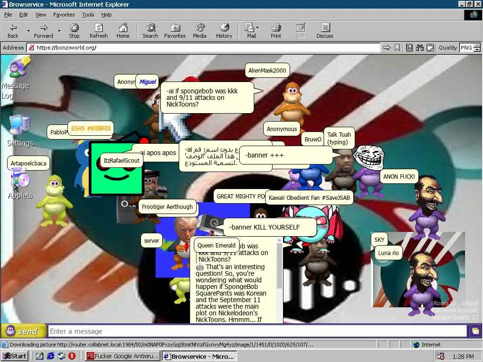Click the Print toolbar icon
Viewport: 483px width, 362px height.
pyautogui.click(x=276, y=31)
